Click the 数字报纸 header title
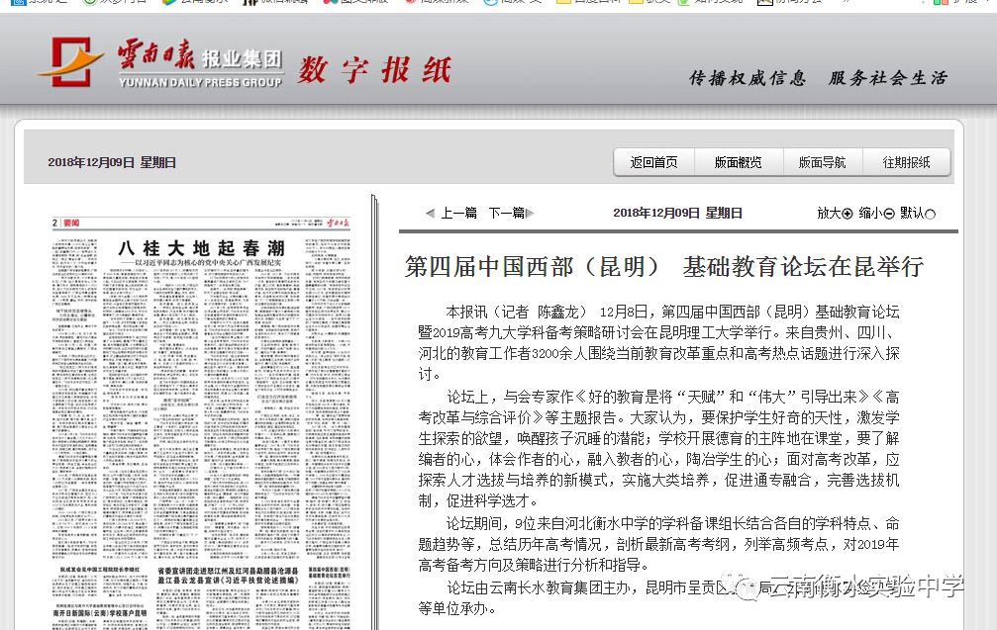The image size is (997, 630). point(375,70)
